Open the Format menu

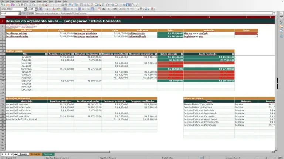pyautogui.click(x=25, y=1)
